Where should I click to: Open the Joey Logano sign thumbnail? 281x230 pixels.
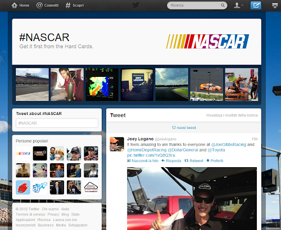(137, 85)
